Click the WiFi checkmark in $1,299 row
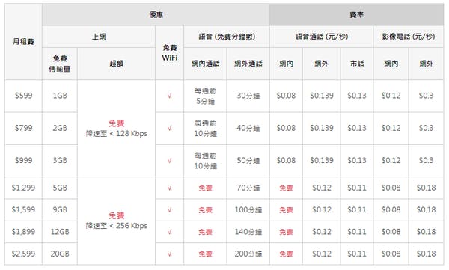 pyautogui.click(x=170, y=188)
